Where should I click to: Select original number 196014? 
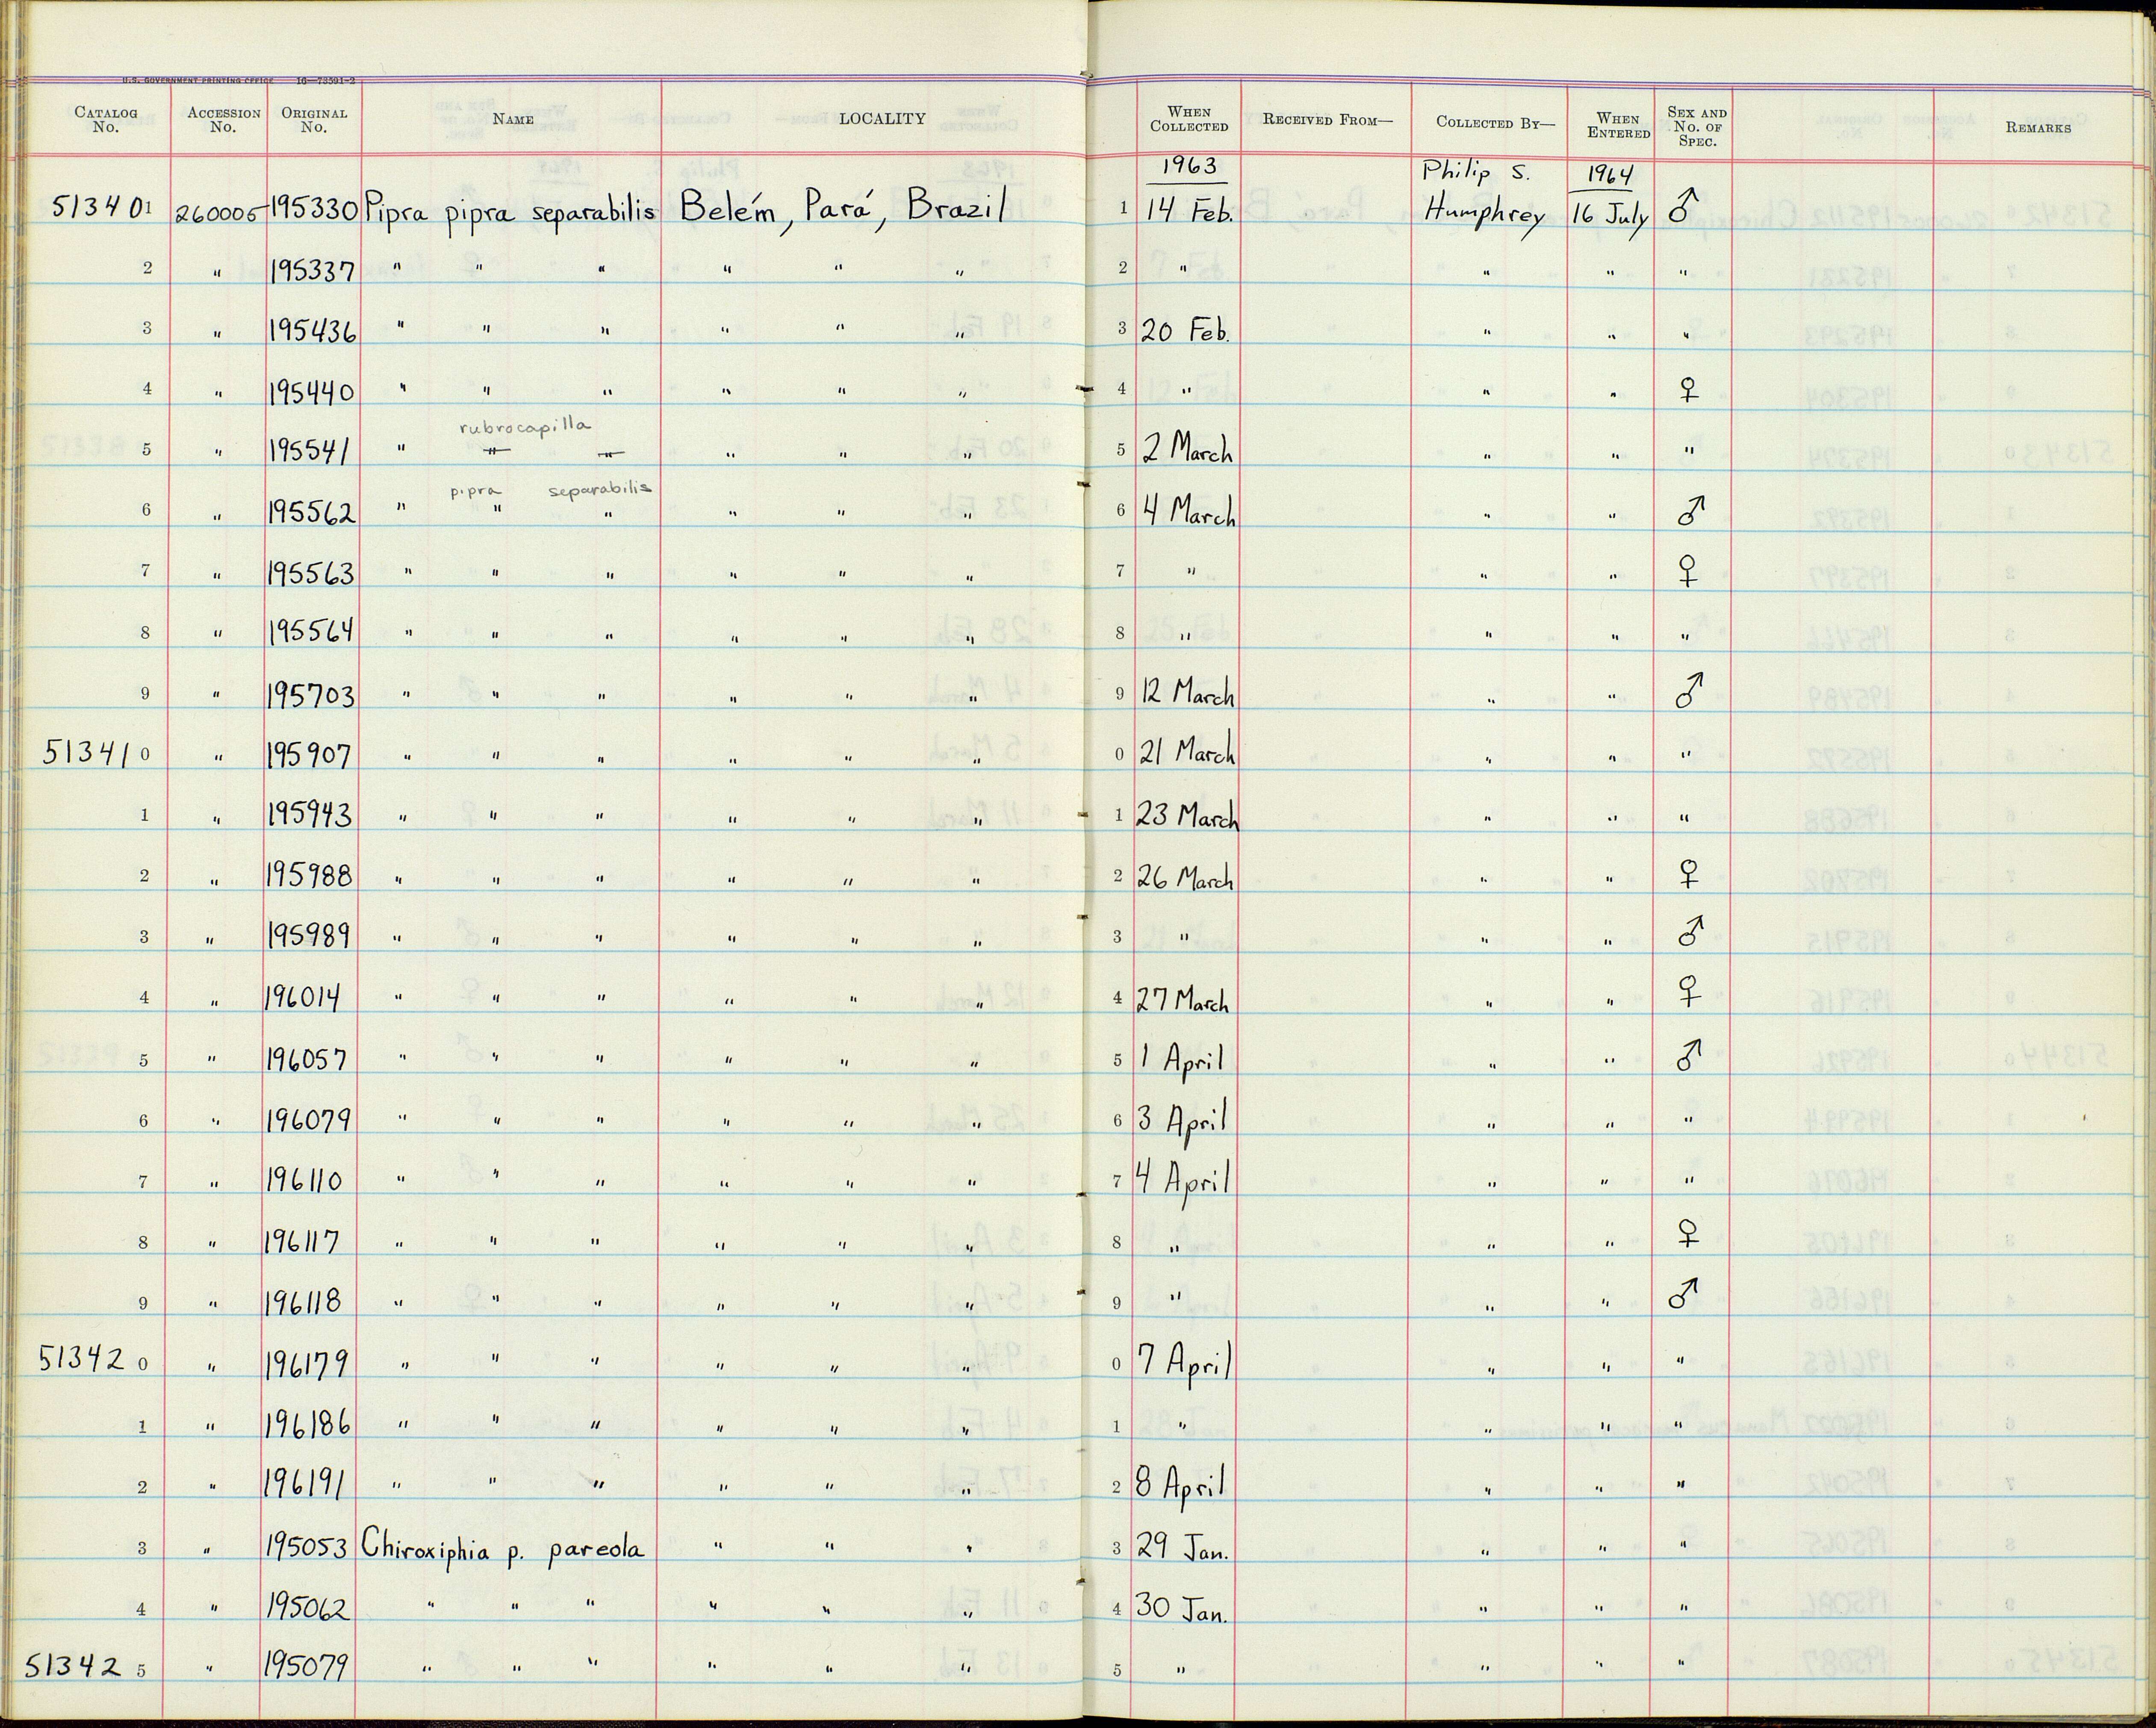coord(303,997)
